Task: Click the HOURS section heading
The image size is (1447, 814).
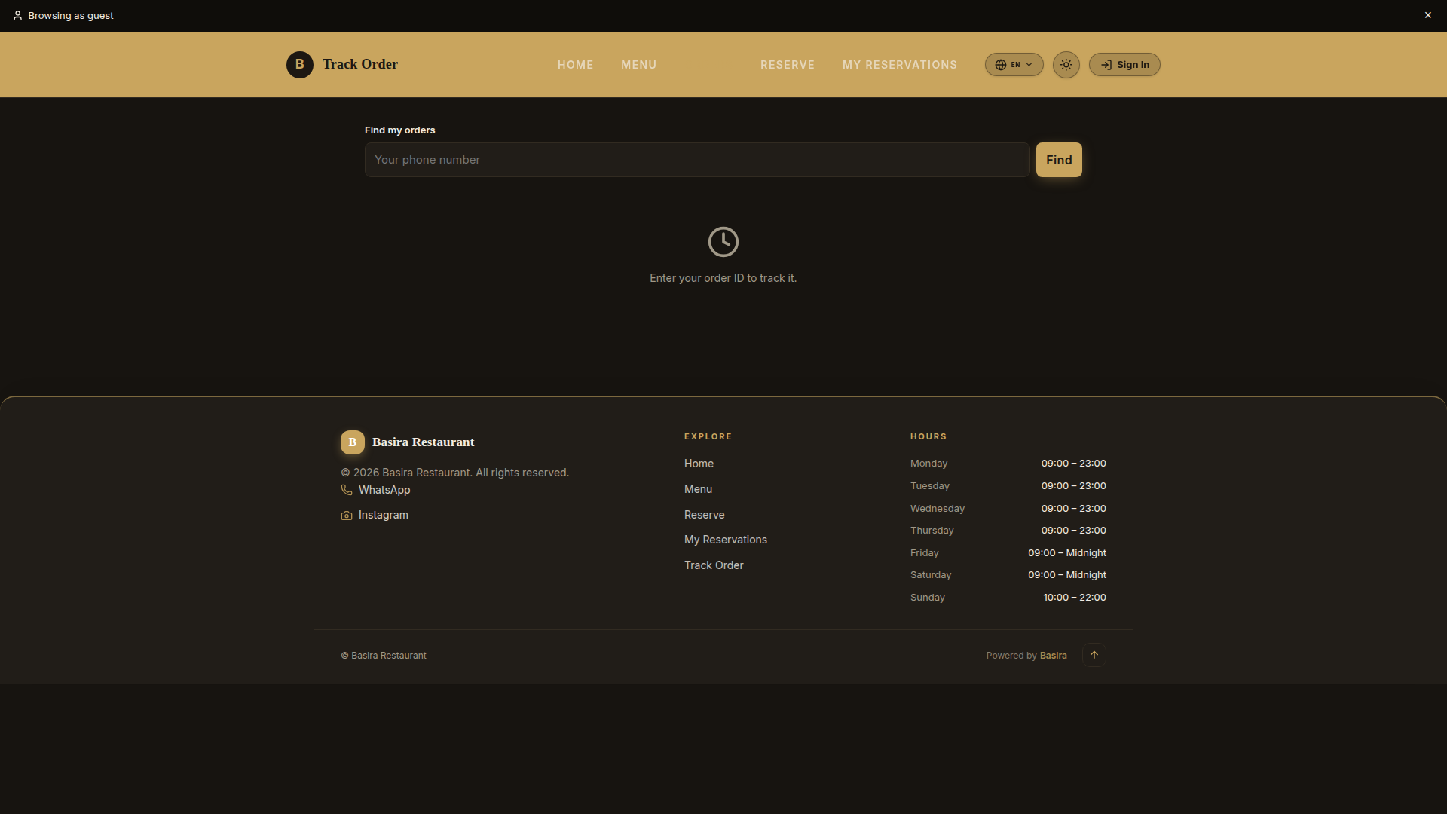Action: [928, 436]
